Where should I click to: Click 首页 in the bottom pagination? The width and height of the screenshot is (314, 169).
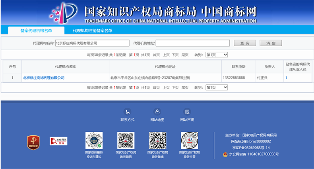pos(156,87)
